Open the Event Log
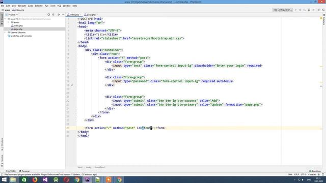Image resolution: width=326 pixels, height=183 pixels. (315, 171)
